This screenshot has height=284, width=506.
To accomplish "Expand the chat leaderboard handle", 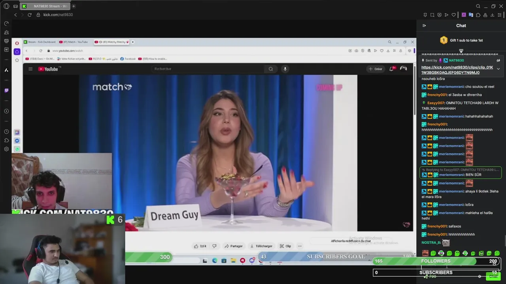I will tap(461, 51).
